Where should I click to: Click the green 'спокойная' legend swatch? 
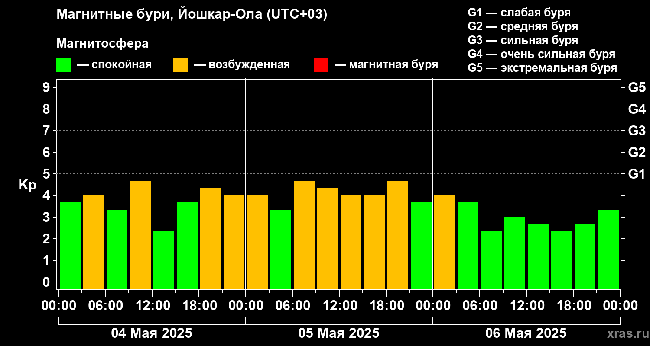(63, 65)
